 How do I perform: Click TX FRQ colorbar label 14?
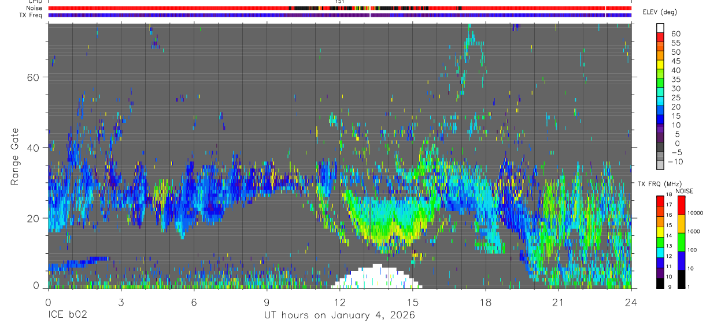tap(668, 236)
